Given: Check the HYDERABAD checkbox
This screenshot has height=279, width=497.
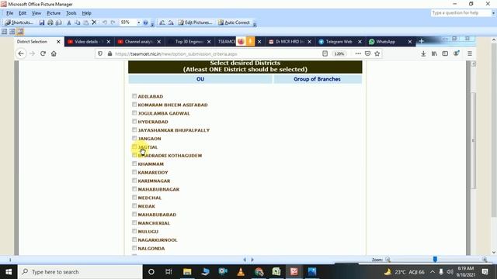Looking at the screenshot, I should point(134,121).
